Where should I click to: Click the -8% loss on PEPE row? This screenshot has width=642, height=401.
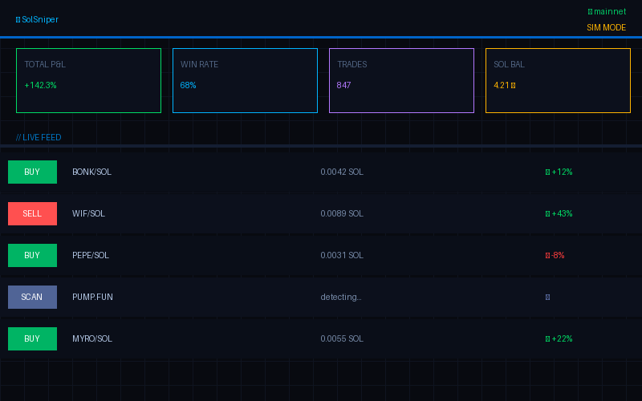point(555,255)
